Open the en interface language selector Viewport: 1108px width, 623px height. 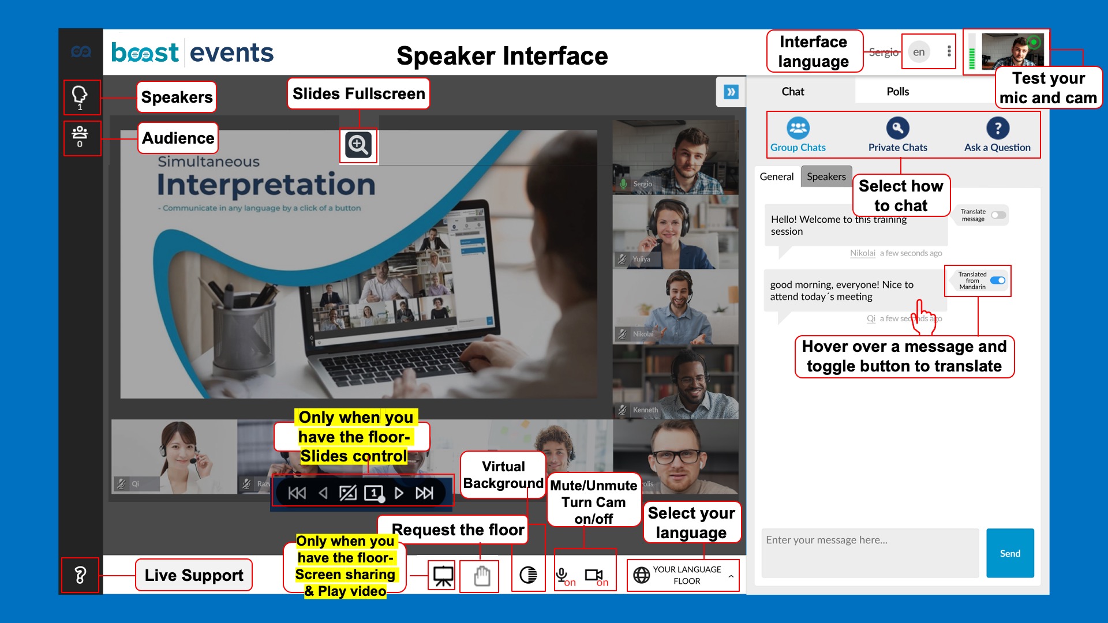coord(919,52)
